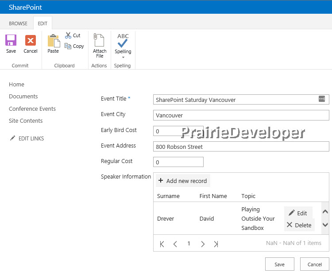Click the Cut scissors icon
This screenshot has width=332, height=272.
(68, 35)
